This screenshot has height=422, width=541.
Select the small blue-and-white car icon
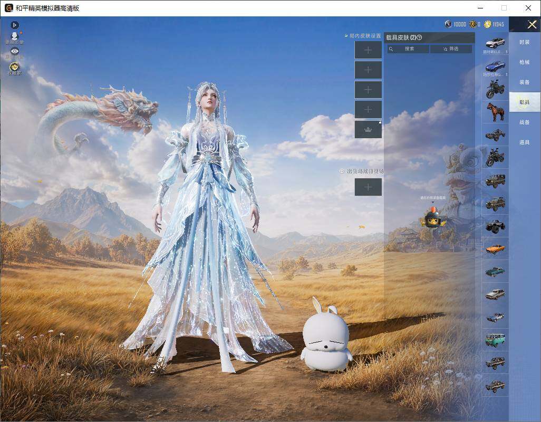coord(495,317)
